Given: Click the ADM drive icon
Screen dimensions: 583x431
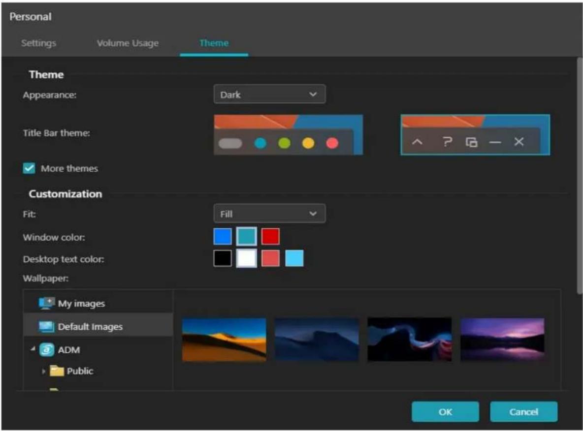Looking at the screenshot, I should click(x=46, y=350).
